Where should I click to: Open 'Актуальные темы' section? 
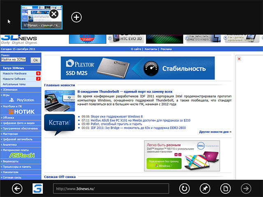click(14, 84)
